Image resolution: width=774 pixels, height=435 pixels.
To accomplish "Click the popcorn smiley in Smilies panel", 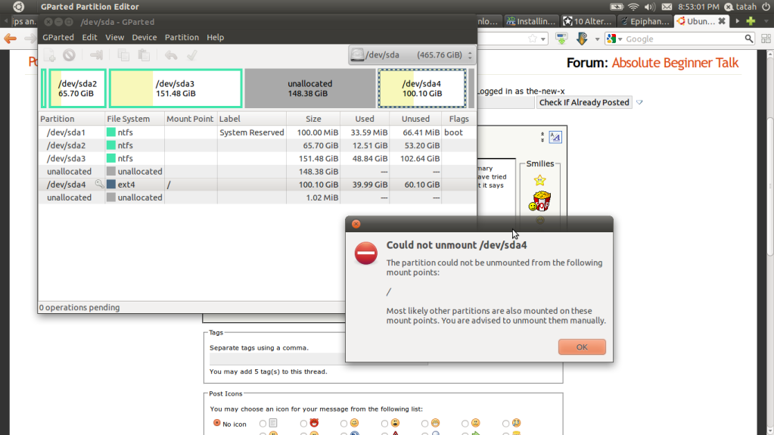I will point(540,201).
